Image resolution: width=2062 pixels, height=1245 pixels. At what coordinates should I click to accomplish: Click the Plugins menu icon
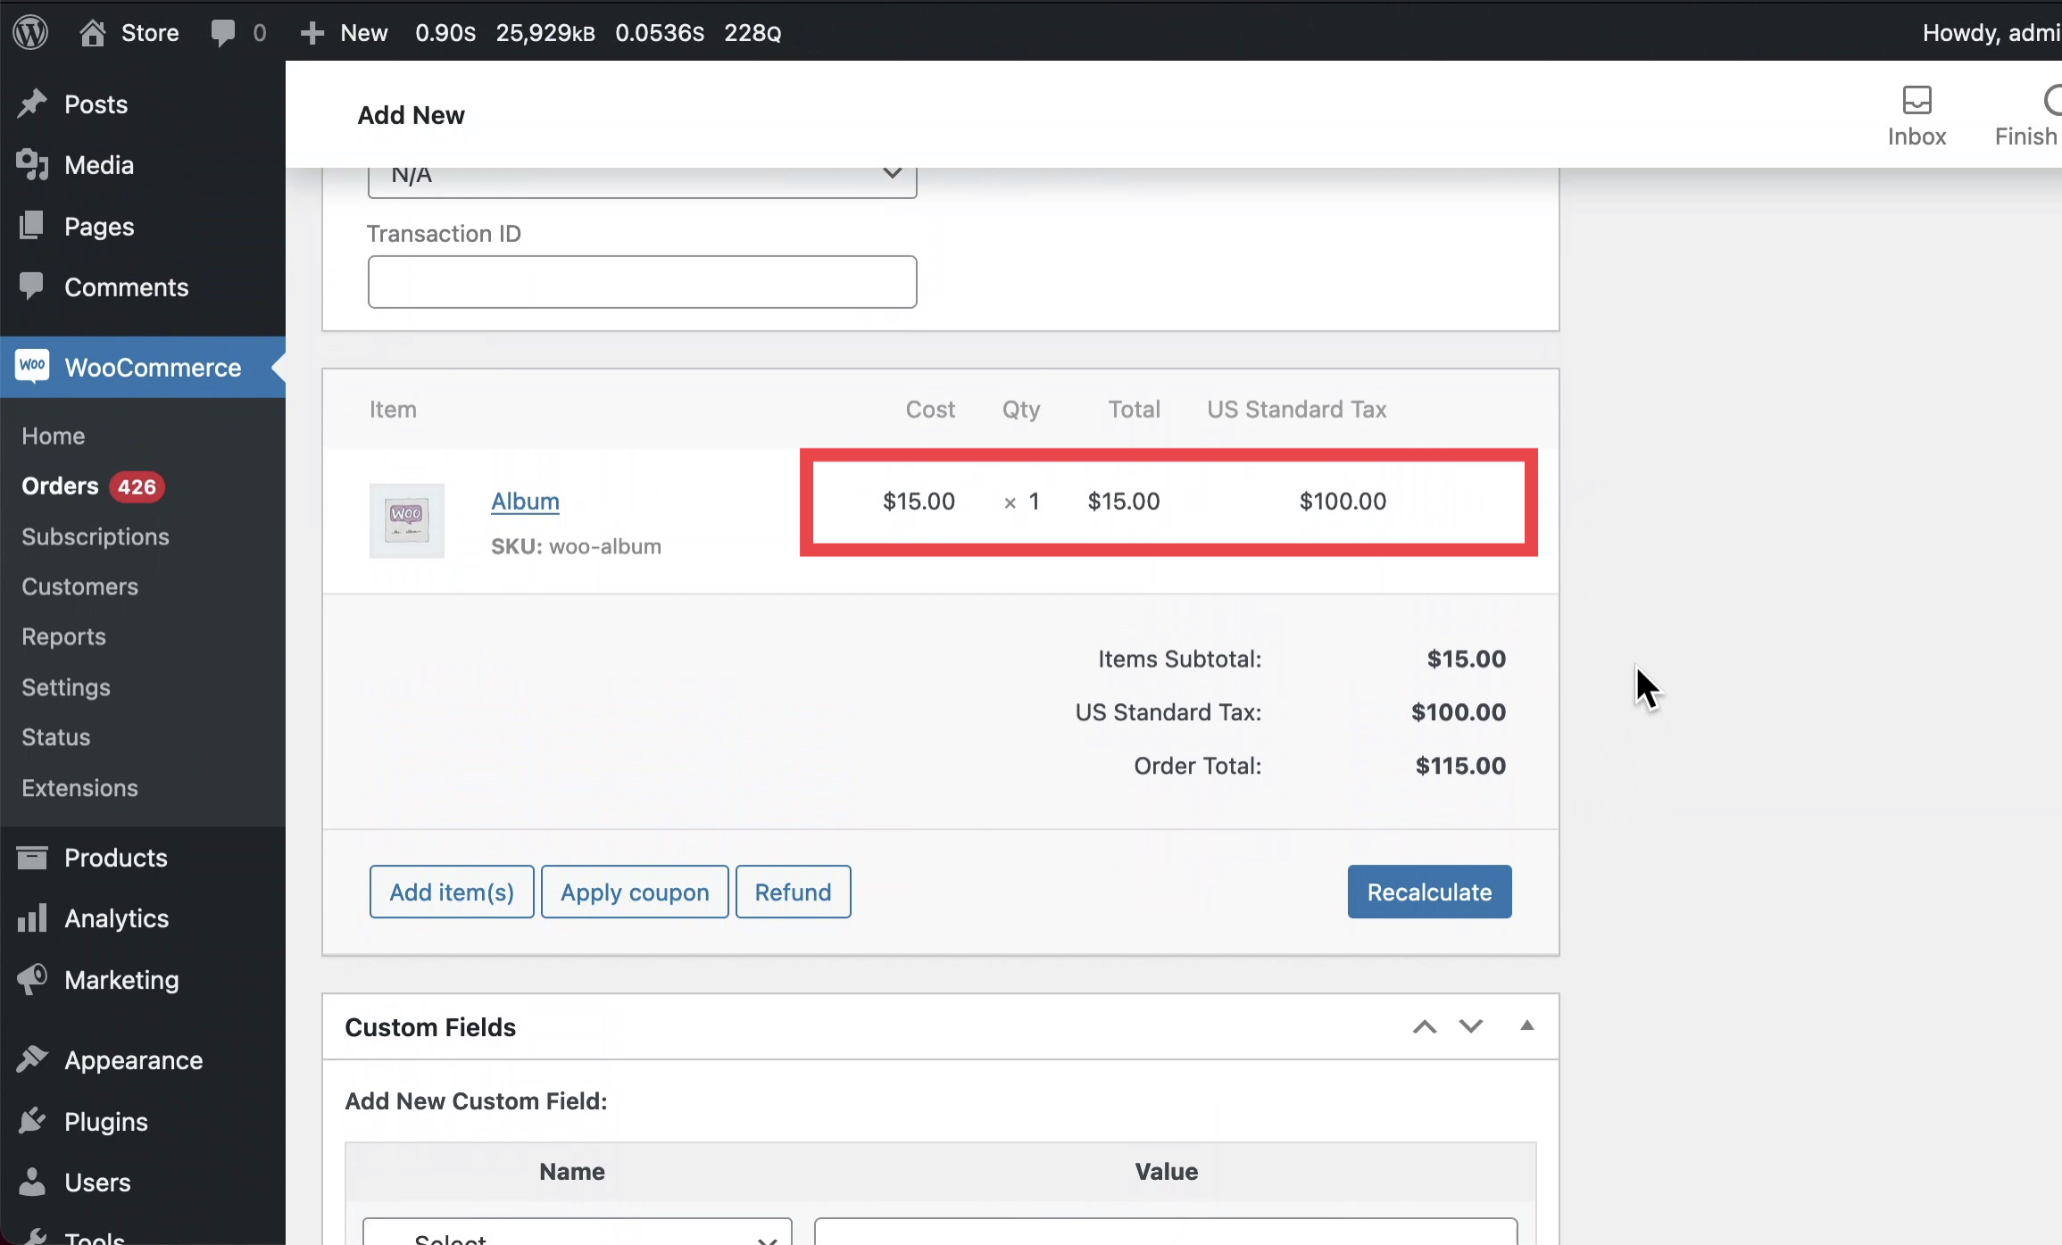tap(32, 1121)
